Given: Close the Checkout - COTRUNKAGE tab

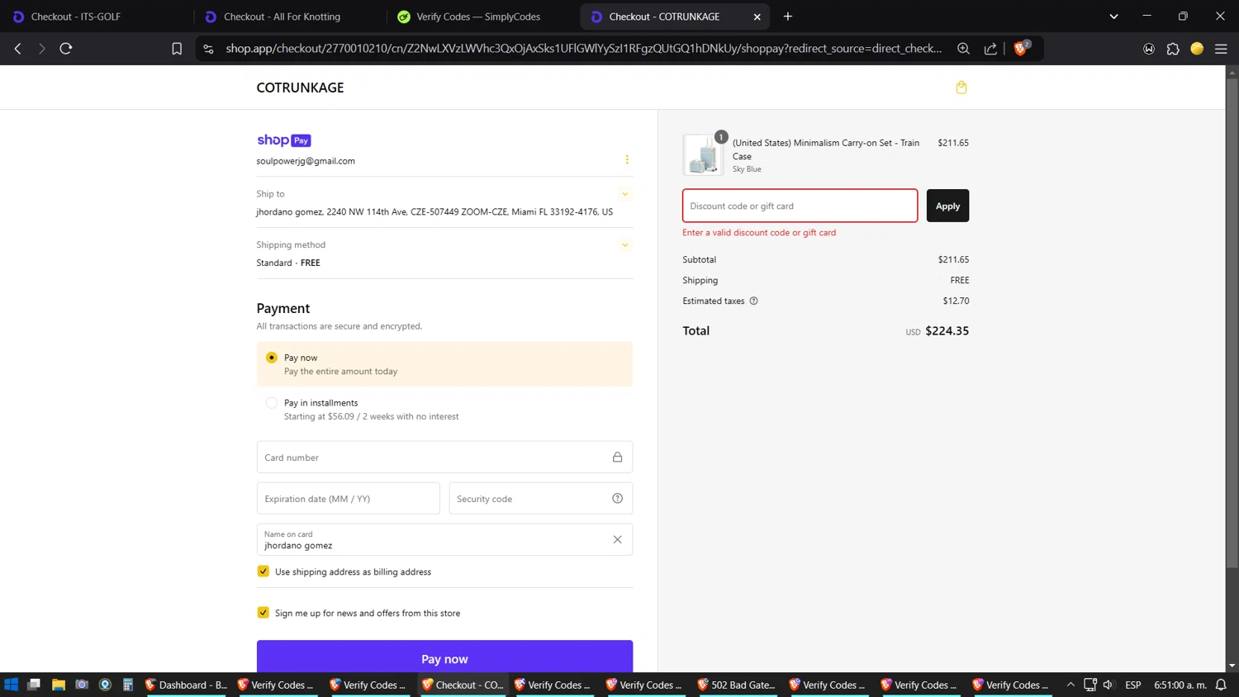Looking at the screenshot, I should click(757, 17).
